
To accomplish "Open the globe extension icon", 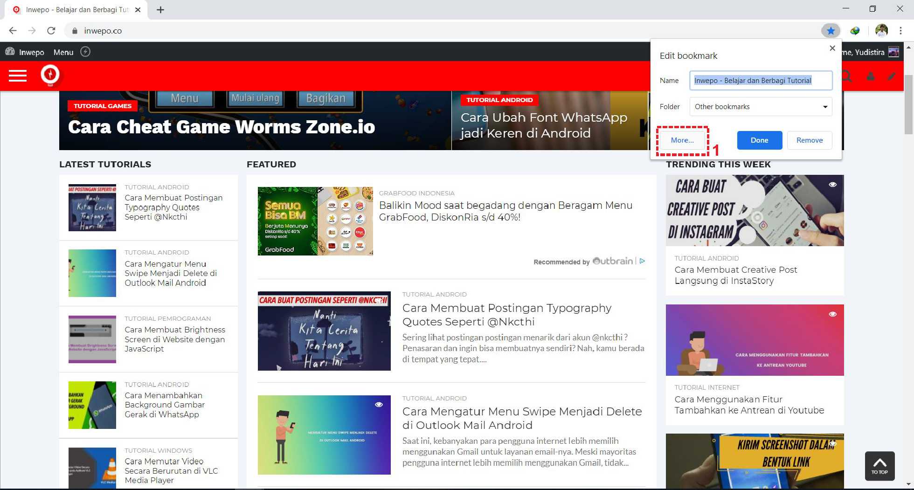I will pyautogui.click(x=855, y=31).
